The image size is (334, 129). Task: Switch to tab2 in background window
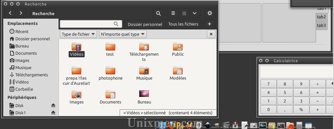322,17
